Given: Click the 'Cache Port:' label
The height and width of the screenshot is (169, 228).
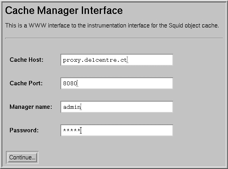Looking at the screenshot, I should click(26, 83).
